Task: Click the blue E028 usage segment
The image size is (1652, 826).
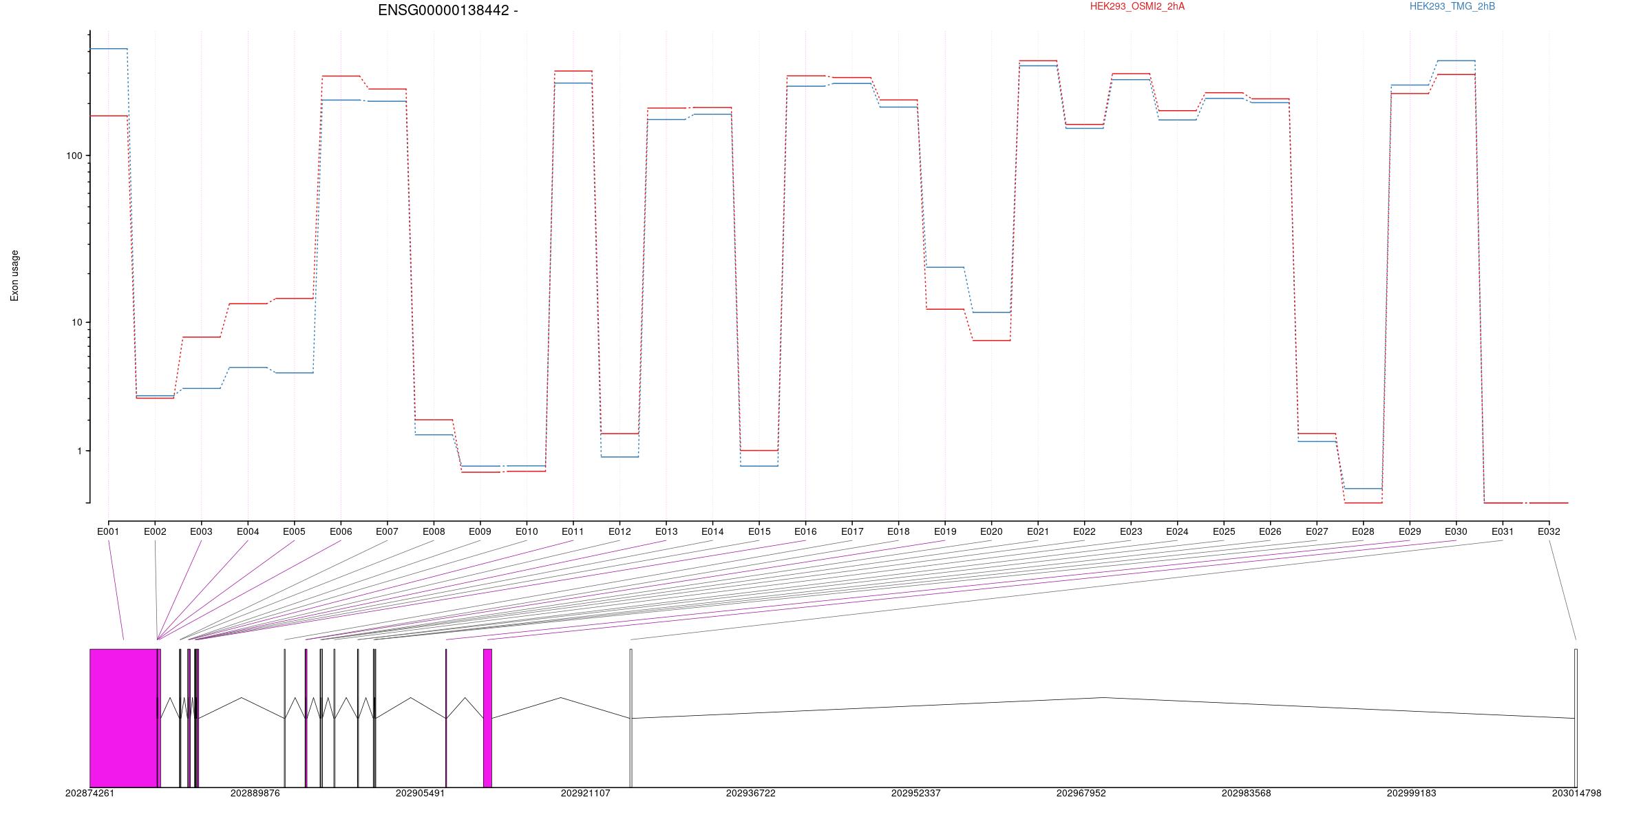Action: tap(1363, 489)
